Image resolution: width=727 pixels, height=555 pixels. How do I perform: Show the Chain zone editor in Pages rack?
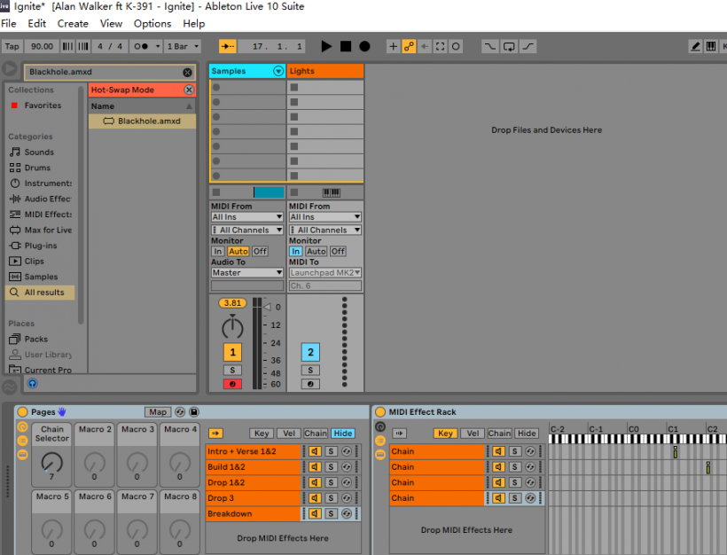click(x=316, y=433)
